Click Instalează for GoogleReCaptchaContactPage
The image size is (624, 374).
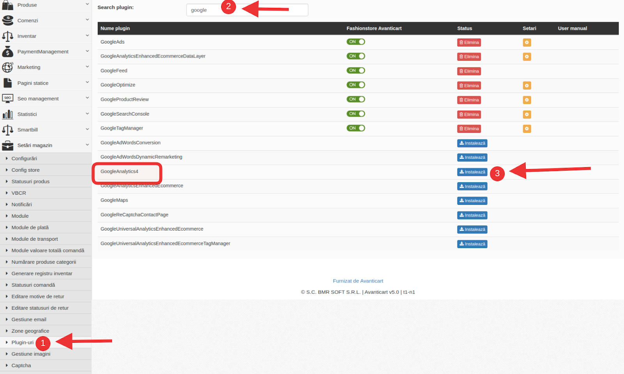pyautogui.click(x=472, y=215)
